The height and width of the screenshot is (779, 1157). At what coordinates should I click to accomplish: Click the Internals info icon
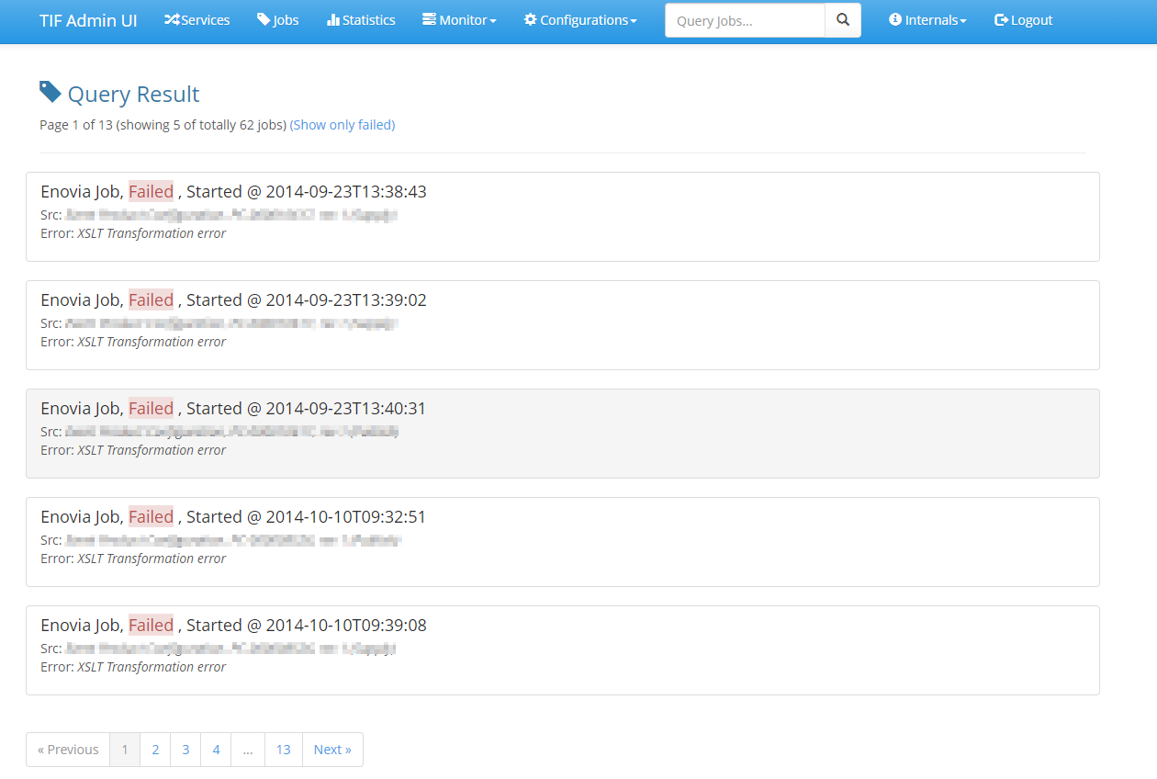tap(895, 20)
